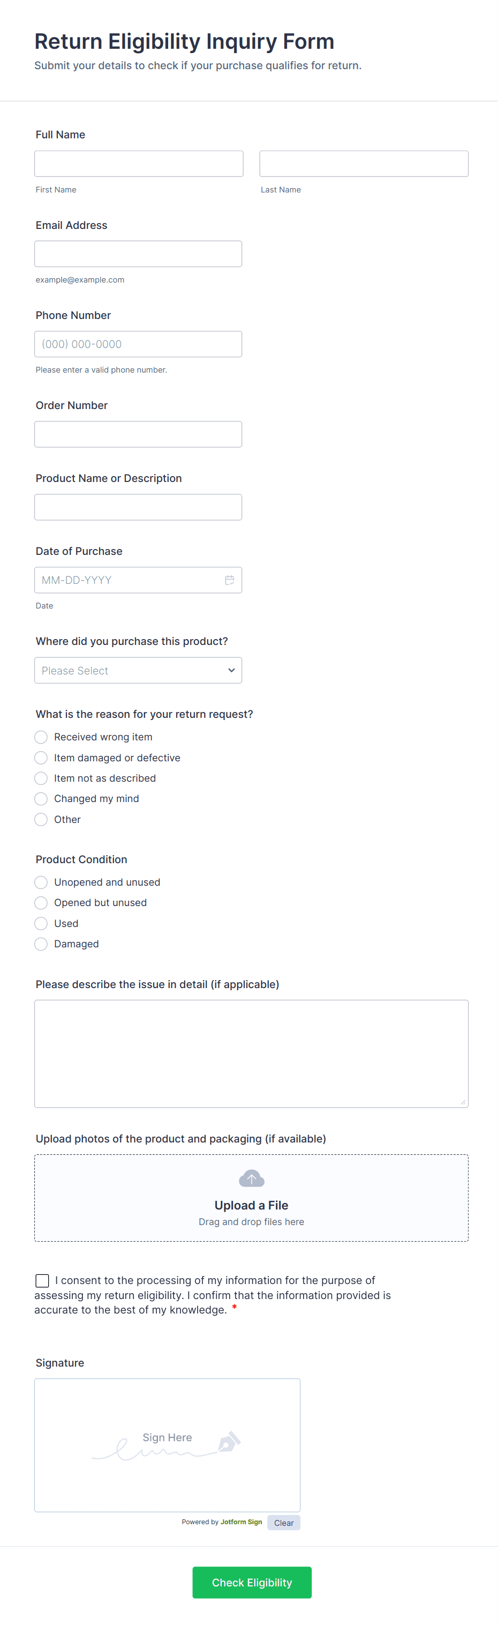Viewport: 498px width, 1625px height.
Task: Open the Jotform Sign link
Action: point(241,1522)
